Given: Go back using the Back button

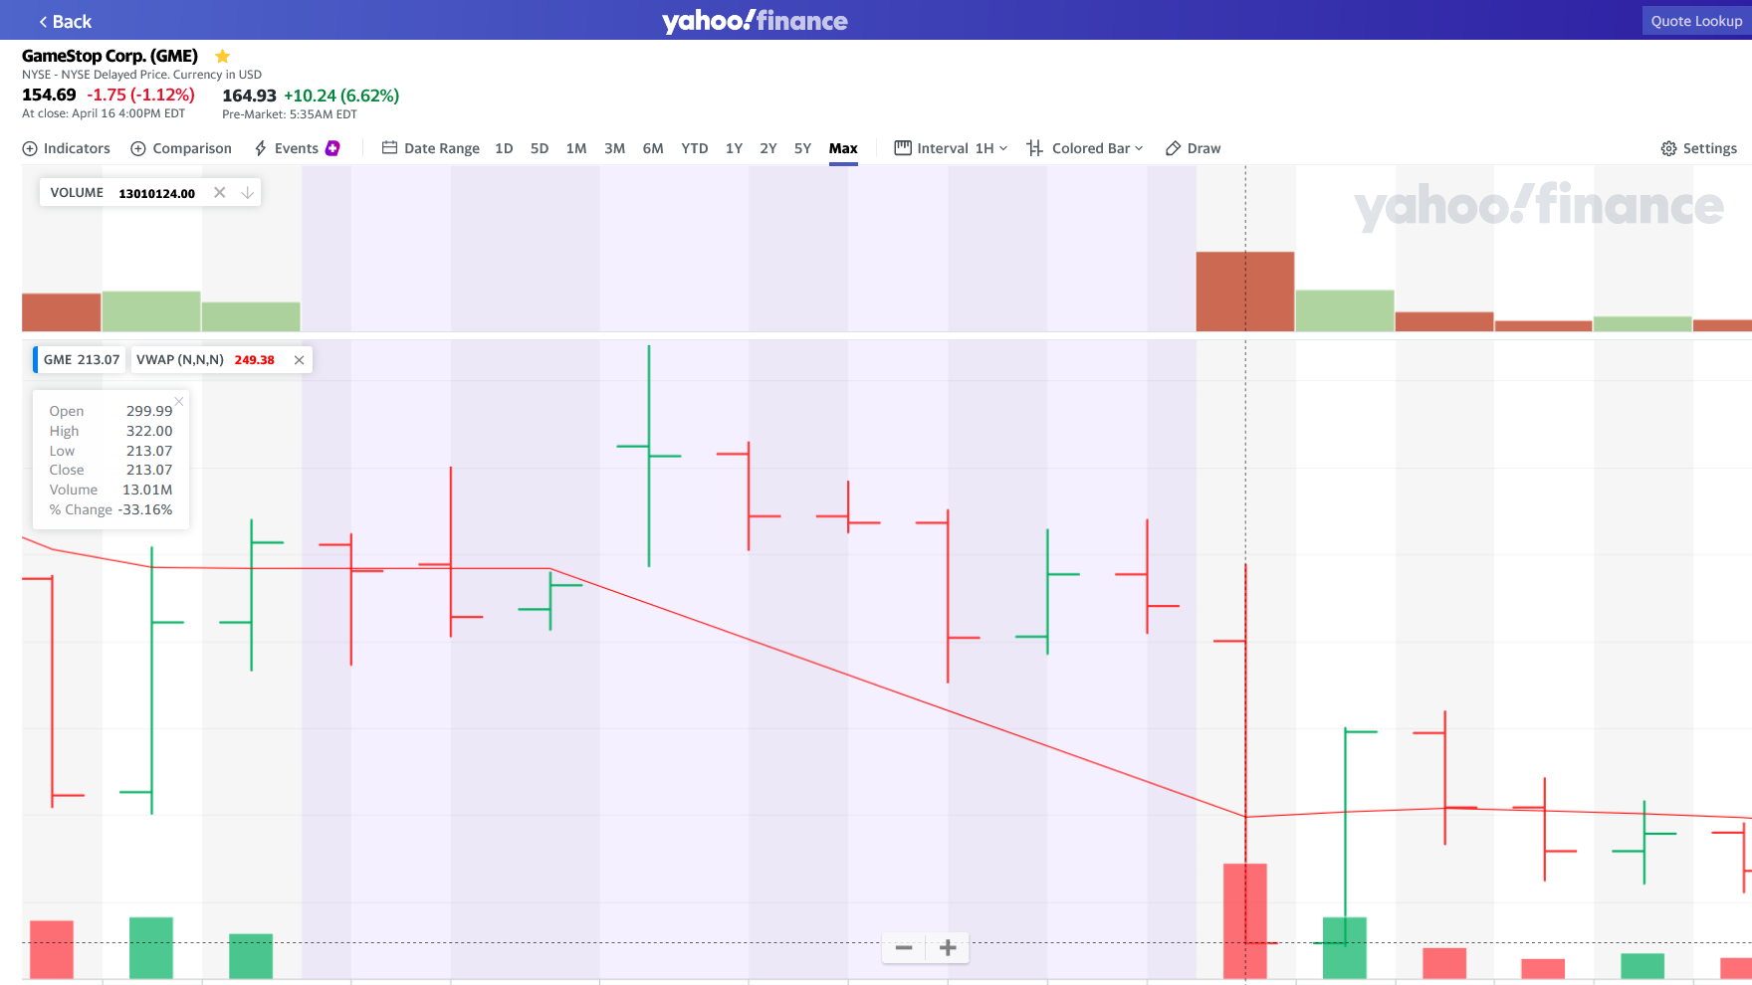Looking at the screenshot, I should tap(65, 21).
